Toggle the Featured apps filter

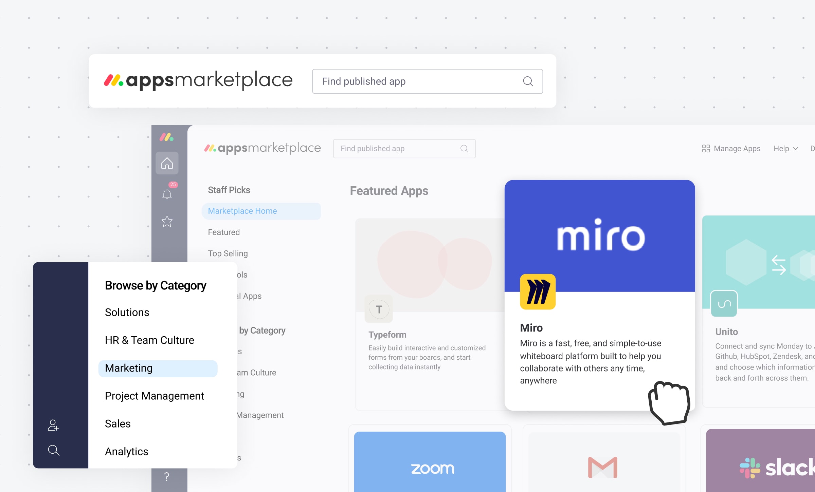[x=224, y=232]
